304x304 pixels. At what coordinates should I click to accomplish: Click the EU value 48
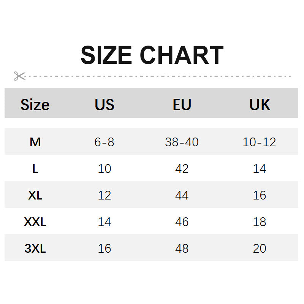point(182,249)
